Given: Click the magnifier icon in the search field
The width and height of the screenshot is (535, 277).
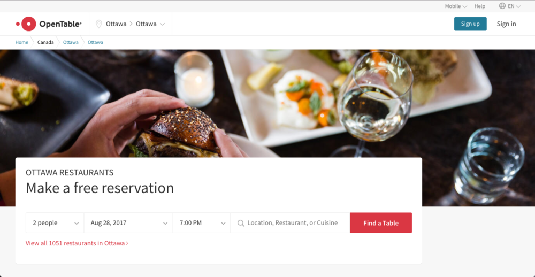Looking at the screenshot, I should click(x=241, y=223).
